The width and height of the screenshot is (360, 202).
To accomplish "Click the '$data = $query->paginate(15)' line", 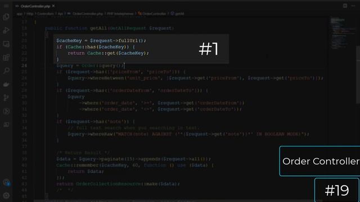I will 133,159.
